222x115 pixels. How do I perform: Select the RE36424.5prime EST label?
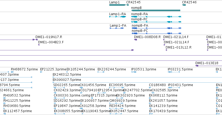point(122,106)
